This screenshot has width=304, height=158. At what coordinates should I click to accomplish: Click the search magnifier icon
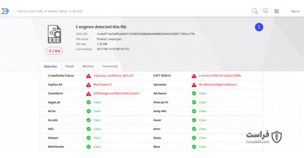click(x=255, y=11)
